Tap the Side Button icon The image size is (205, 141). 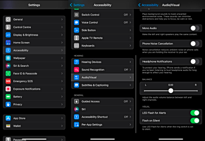tap(77, 30)
